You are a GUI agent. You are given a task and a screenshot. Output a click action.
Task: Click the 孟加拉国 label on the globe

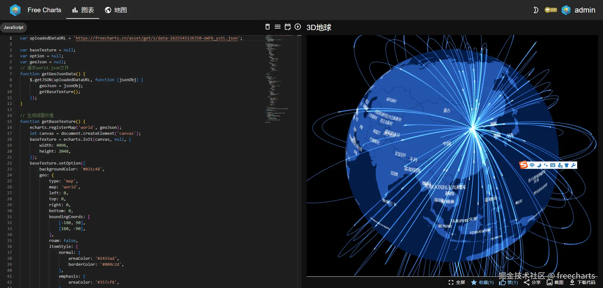[x=412, y=169]
